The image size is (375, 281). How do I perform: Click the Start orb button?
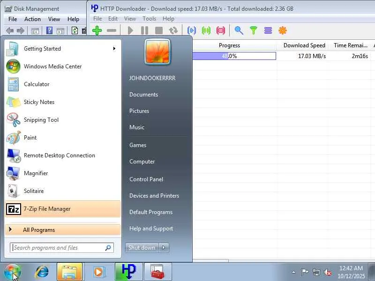point(13,272)
